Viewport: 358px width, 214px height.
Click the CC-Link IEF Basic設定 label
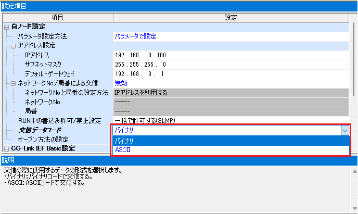pos(43,148)
